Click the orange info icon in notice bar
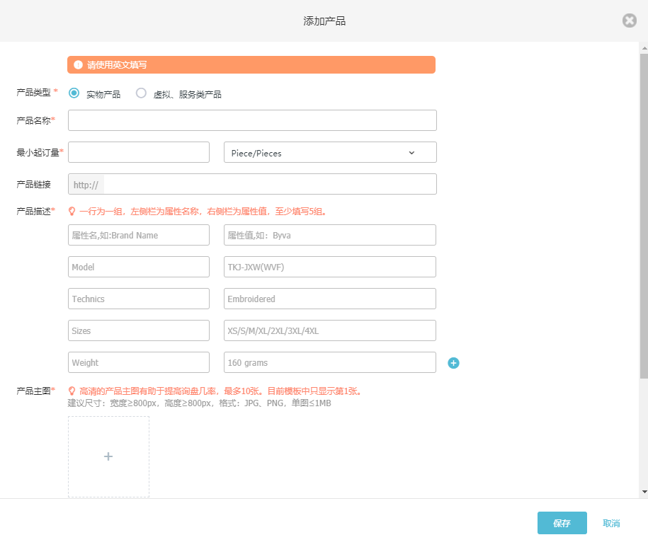The image size is (648, 547). pos(78,64)
